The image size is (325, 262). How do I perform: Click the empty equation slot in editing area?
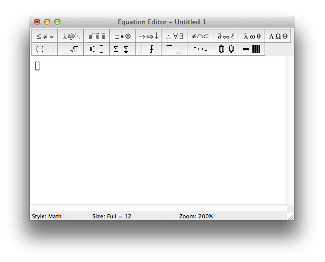click(x=37, y=66)
